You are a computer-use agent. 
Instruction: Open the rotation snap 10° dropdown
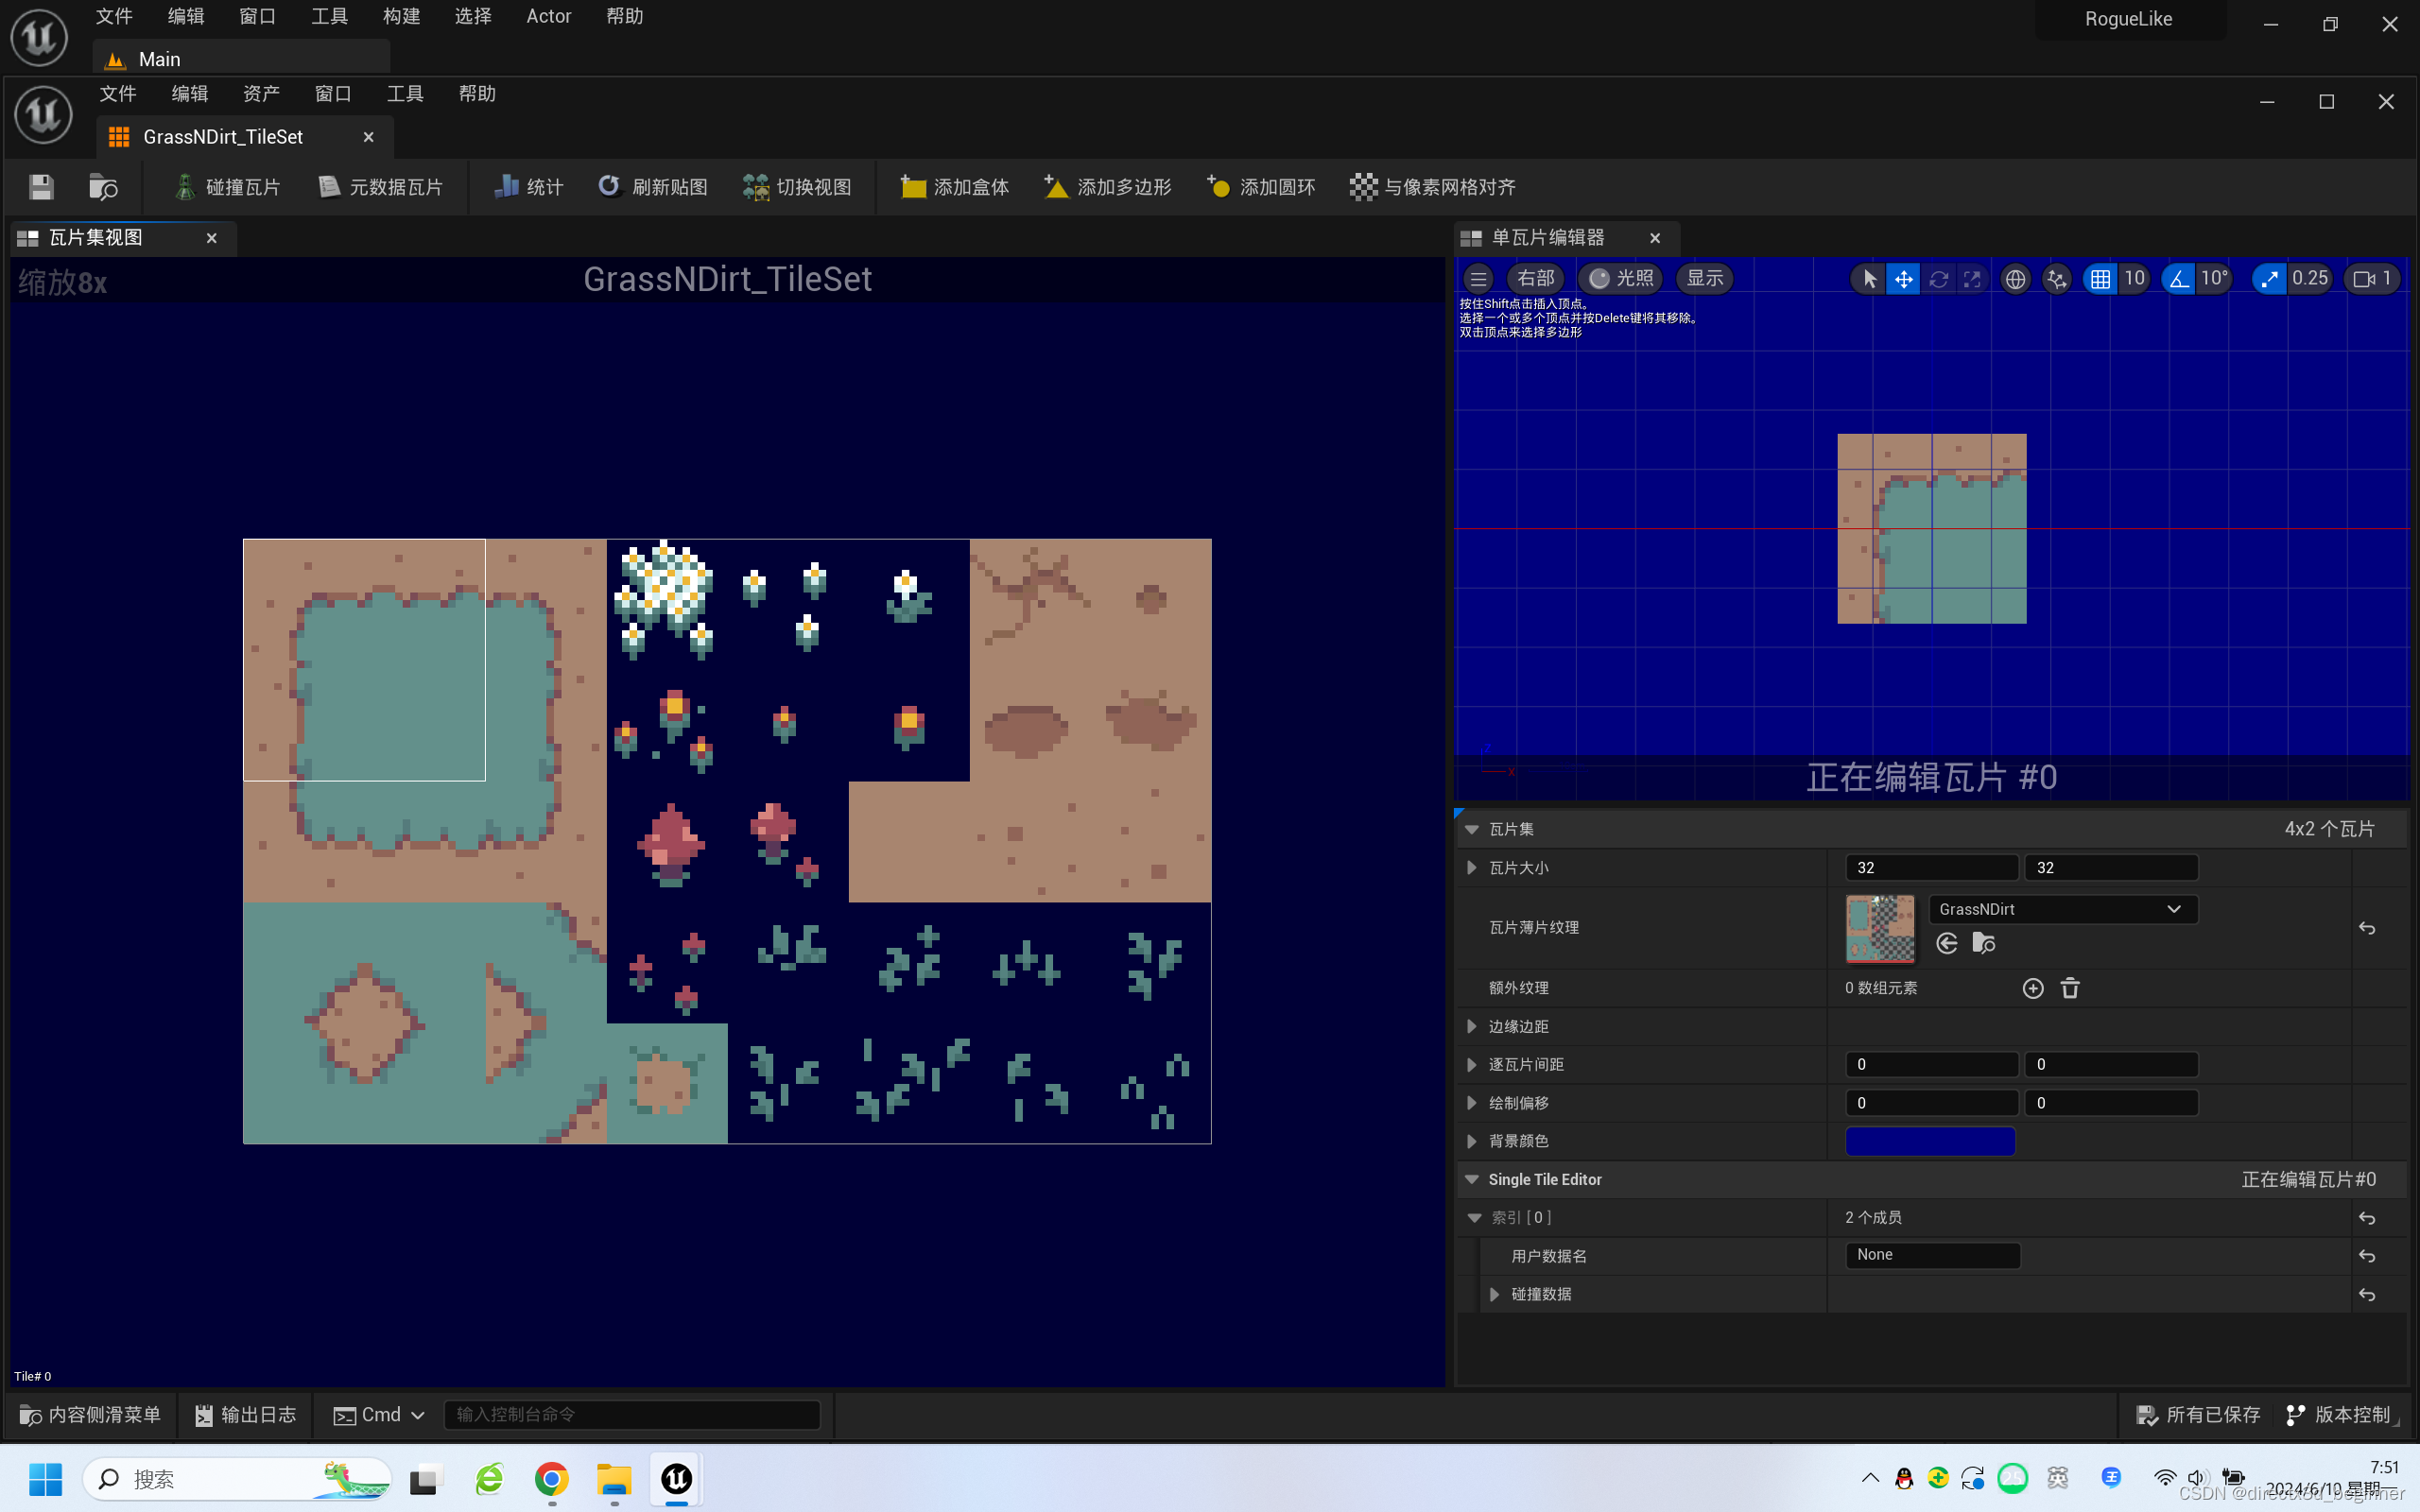coord(2214,279)
